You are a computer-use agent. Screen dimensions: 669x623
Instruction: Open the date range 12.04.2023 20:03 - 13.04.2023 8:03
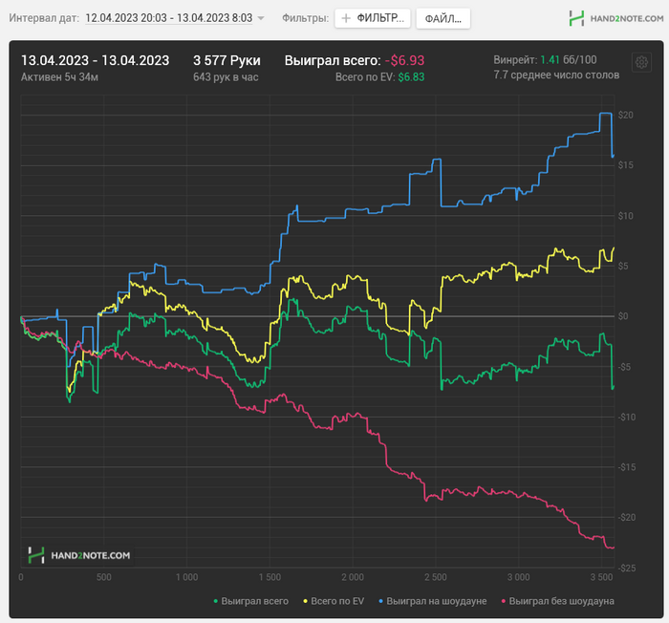tap(168, 18)
